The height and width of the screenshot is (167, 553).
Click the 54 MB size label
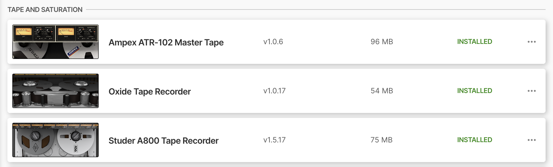(382, 91)
